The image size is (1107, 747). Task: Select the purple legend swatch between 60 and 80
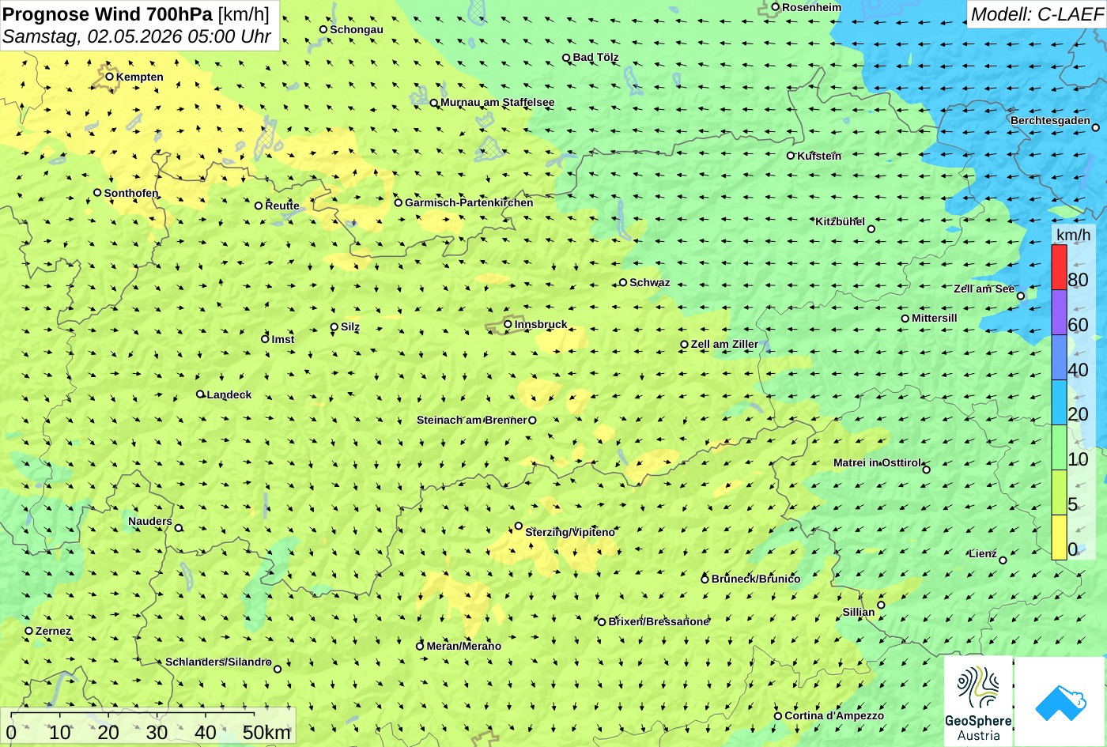coord(1059,313)
